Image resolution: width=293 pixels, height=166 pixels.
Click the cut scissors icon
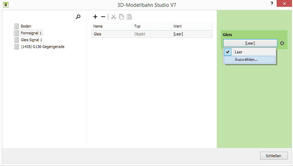(x=114, y=17)
